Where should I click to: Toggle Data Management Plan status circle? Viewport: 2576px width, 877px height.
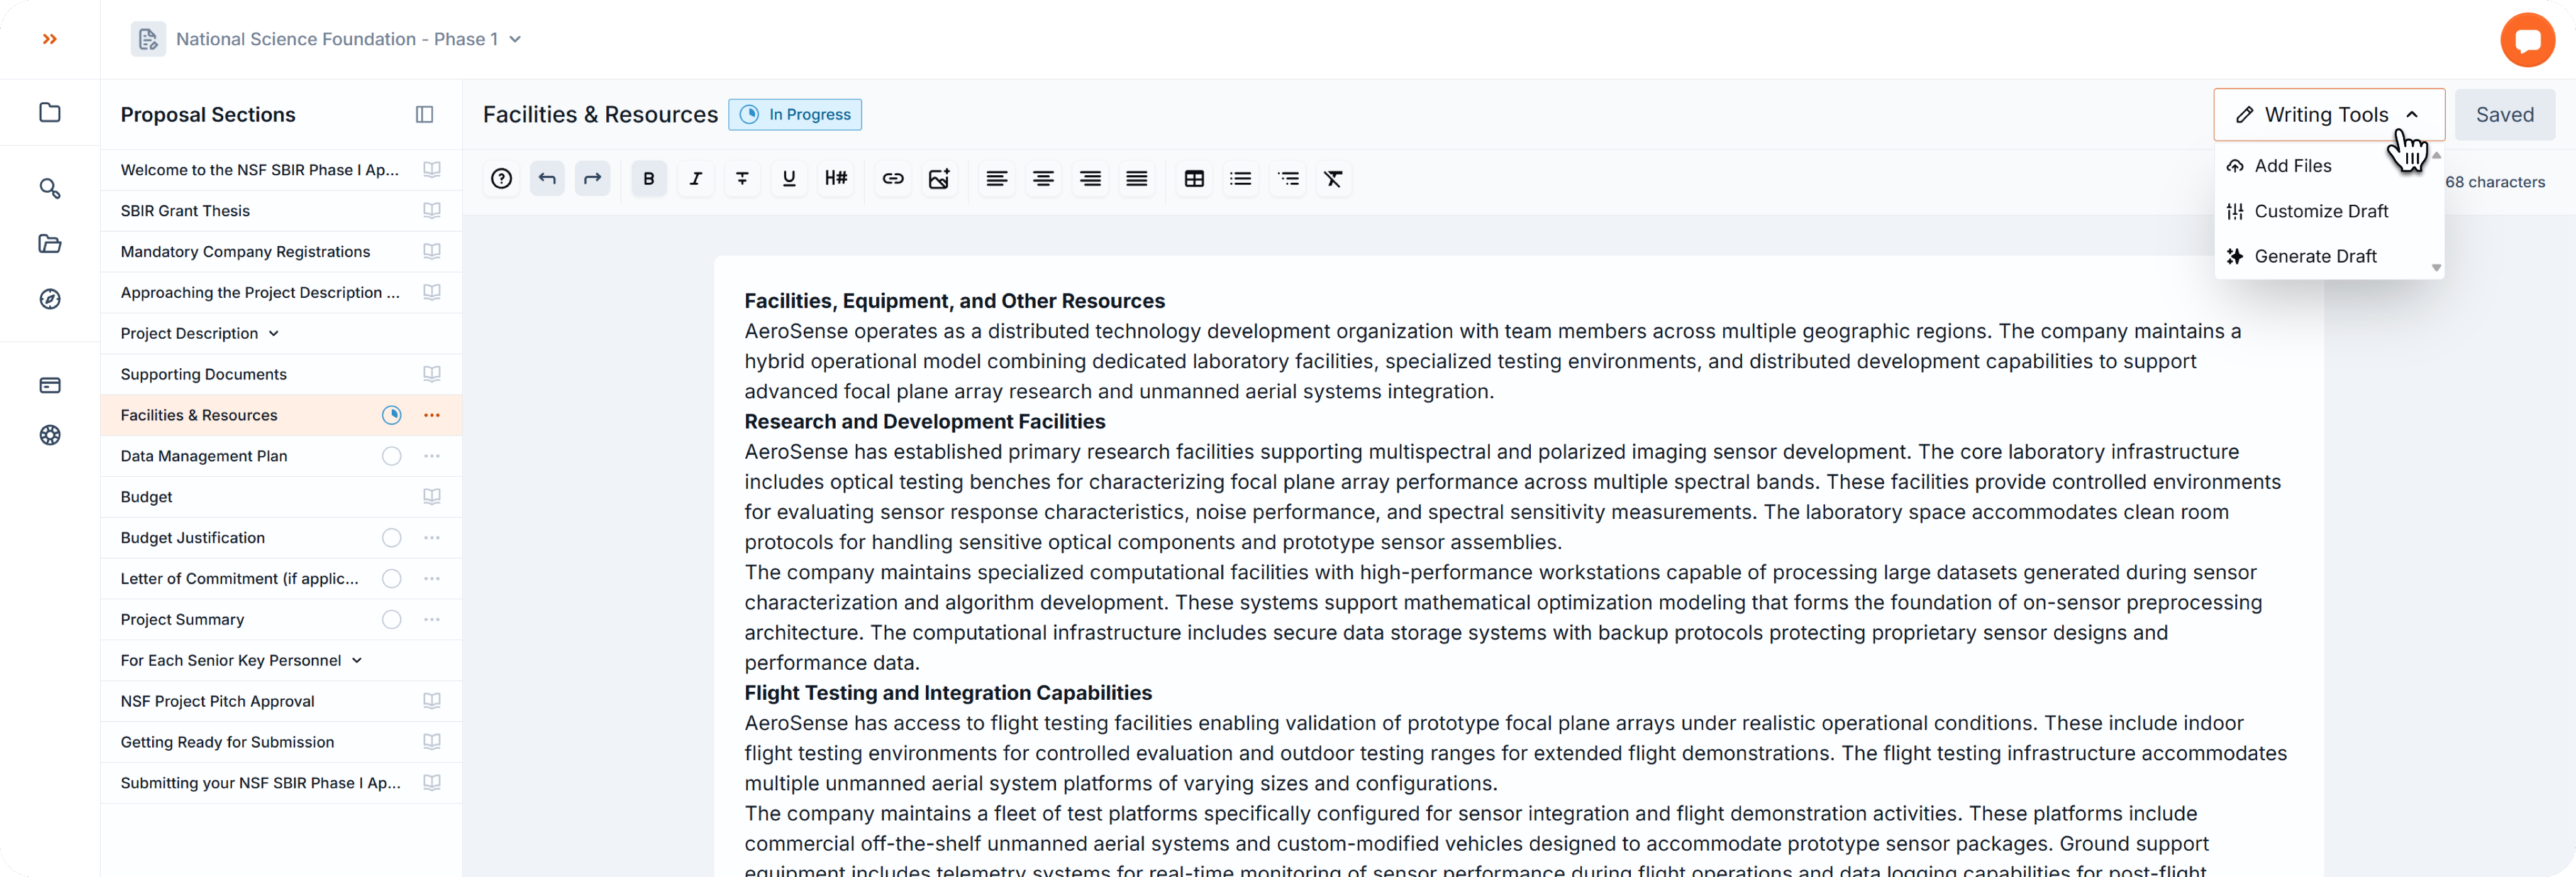[391, 457]
